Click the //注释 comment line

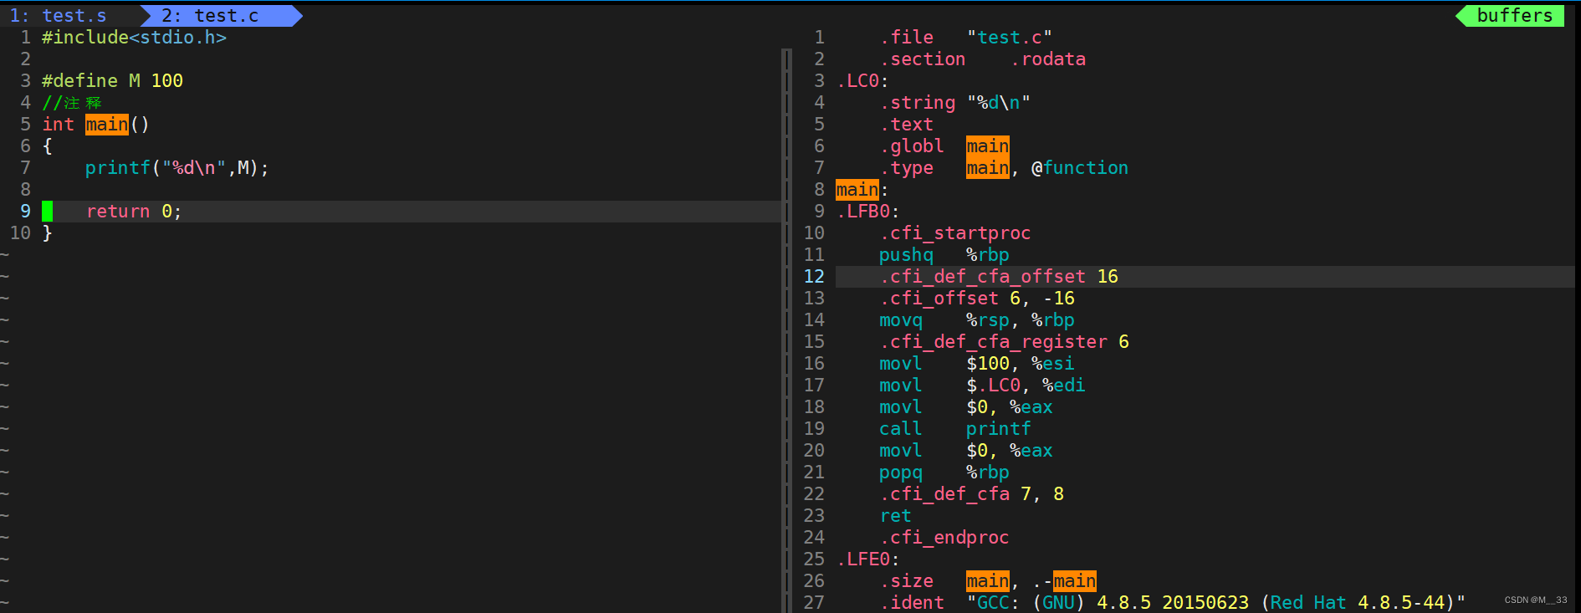coord(72,103)
